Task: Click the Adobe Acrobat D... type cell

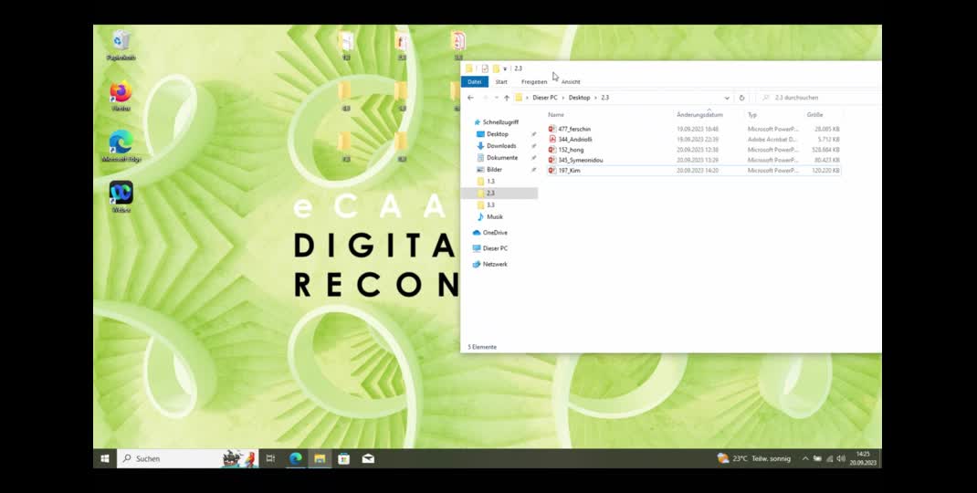Action: (x=772, y=140)
